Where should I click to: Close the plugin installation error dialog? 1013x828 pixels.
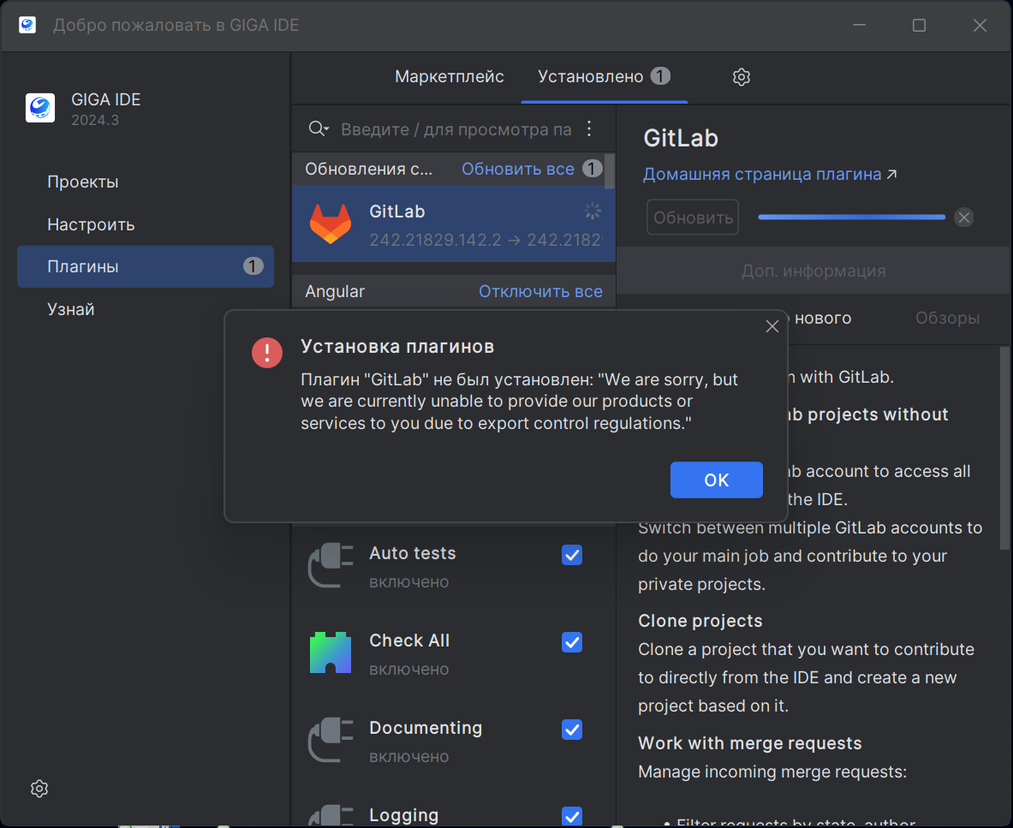point(772,327)
